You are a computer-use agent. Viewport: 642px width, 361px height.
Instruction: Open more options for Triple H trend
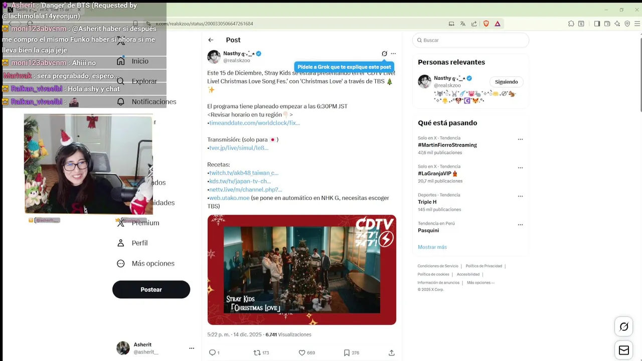(520, 197)
